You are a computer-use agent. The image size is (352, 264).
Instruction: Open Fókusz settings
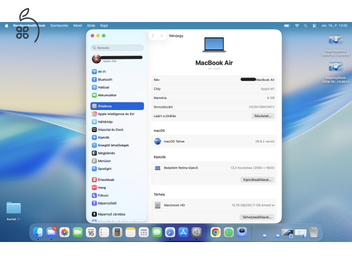tap(117, 196)
